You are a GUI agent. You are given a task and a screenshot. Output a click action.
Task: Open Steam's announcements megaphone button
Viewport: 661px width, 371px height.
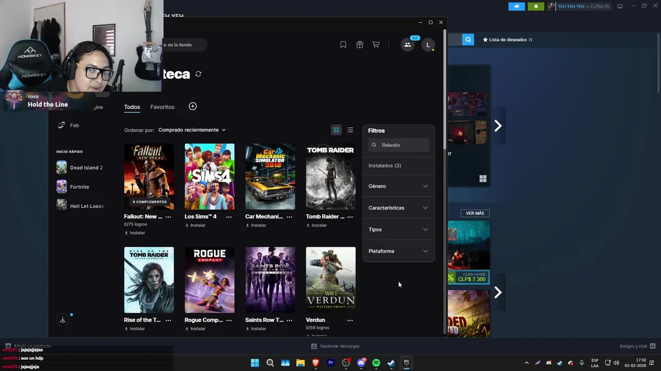516,6
